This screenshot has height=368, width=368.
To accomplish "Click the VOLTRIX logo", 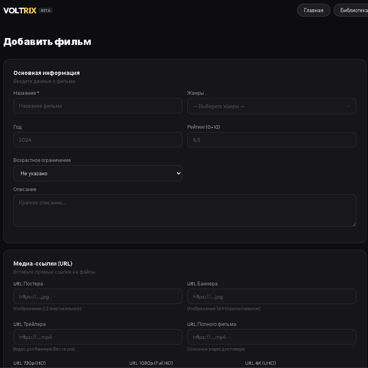I will pyautogui.click(x=20, y=11).
